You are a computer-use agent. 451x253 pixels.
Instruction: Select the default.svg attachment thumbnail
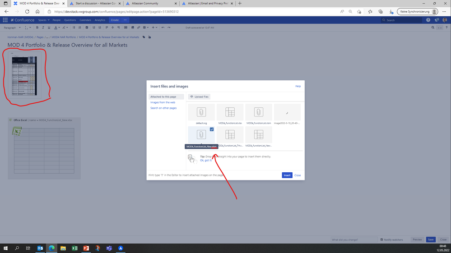click(x=201, y=112)
